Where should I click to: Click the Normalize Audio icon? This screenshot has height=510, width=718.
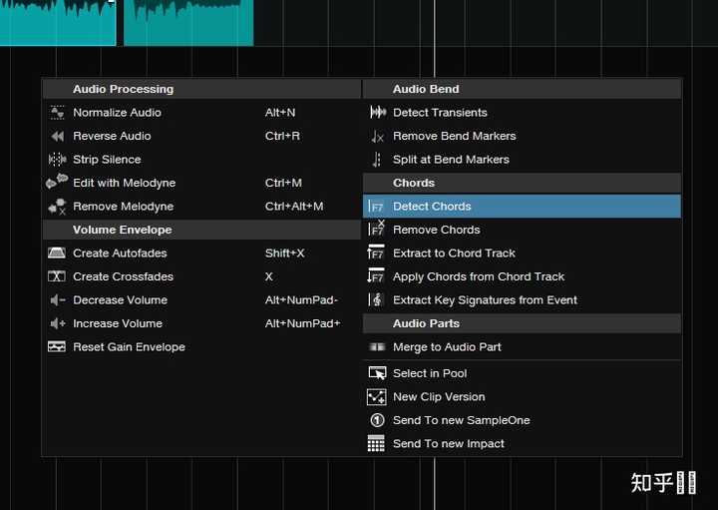tap(57, 113)
